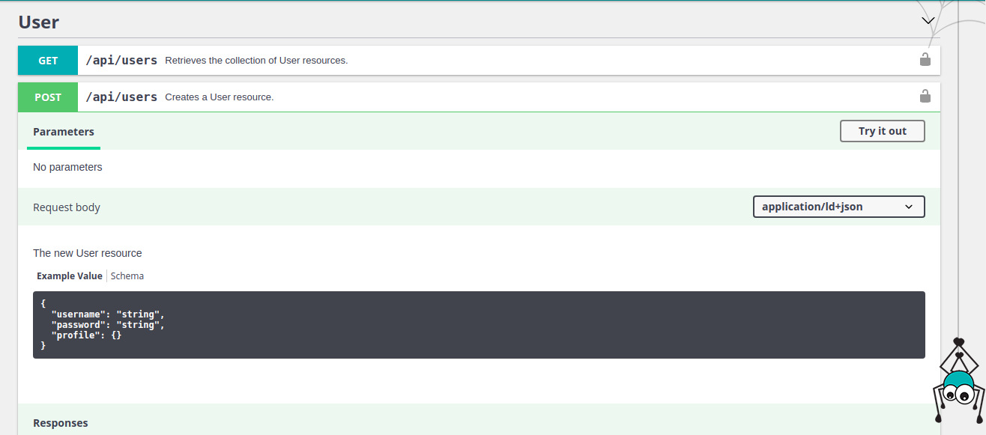Collapse the POST /api/users operation
Screen dimensions: 986x435
[x=300, y=97]
